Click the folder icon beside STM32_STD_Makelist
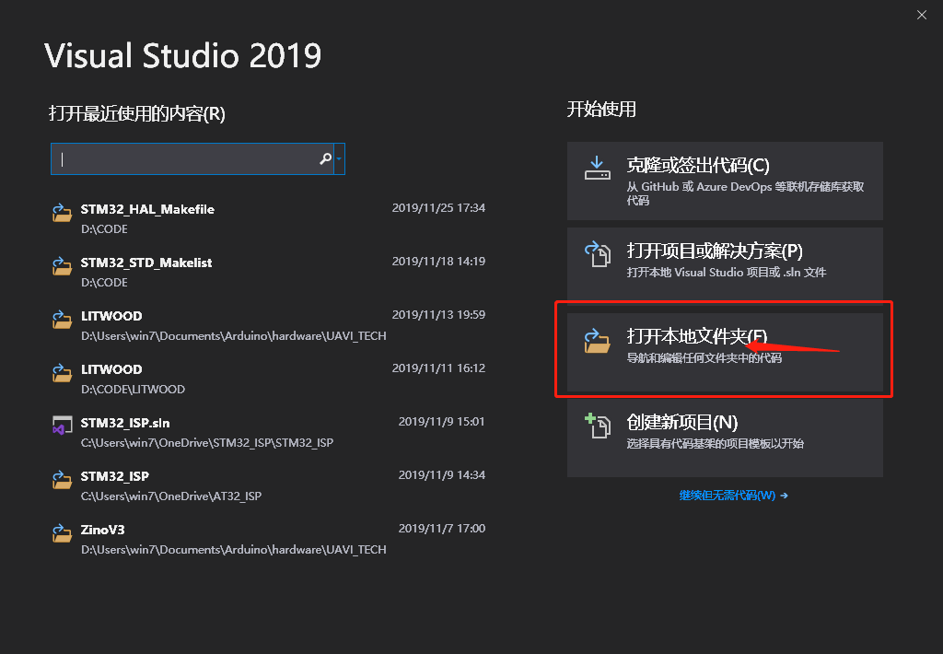Image resolution: width=943 pixels, height=654 pixels. coord(62,266)
